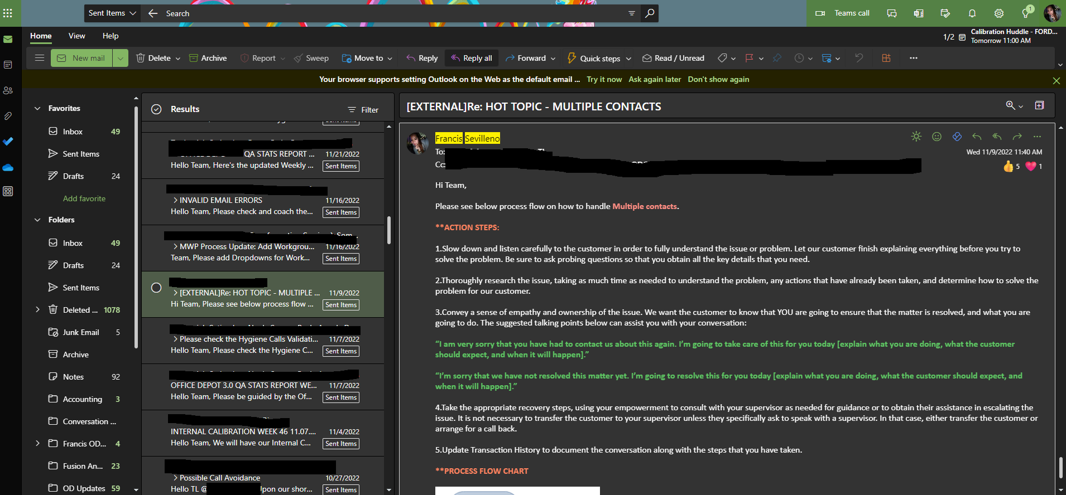Open the toolbar's orange apps grid icon
The image size is (1066, 495).
click(886, 58)
